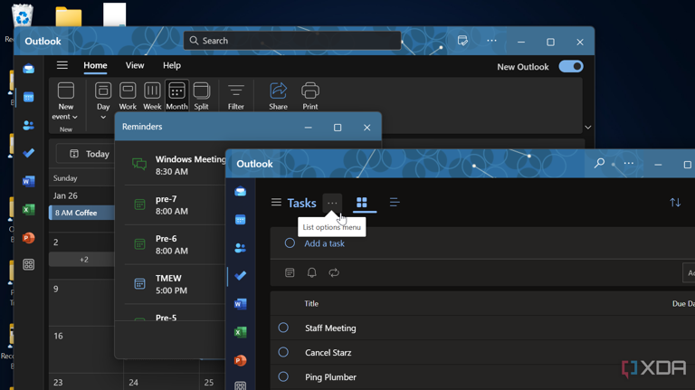Select the pre-7 reminder
This screenshot has width=695, height=390.
175,205
